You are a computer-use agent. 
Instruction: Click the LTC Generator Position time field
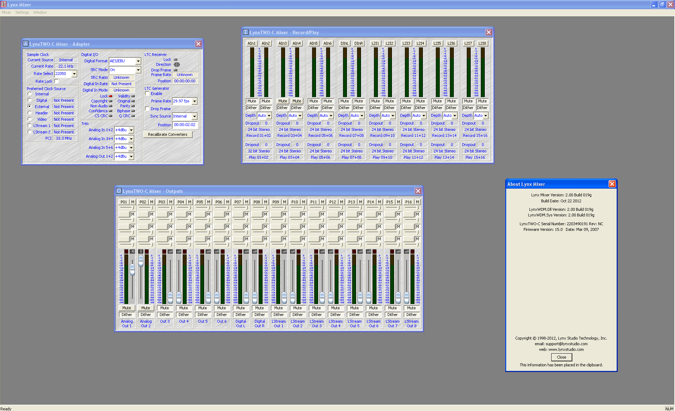click(185, 125)
